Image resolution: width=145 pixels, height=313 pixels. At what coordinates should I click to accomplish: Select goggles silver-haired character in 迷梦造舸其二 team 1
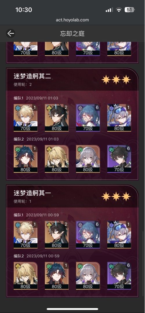(119, 118)
